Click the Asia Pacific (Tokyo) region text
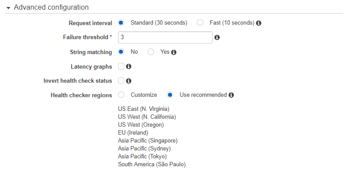The width and height of the screenshot is (363, 172). [x=142, y=156]
